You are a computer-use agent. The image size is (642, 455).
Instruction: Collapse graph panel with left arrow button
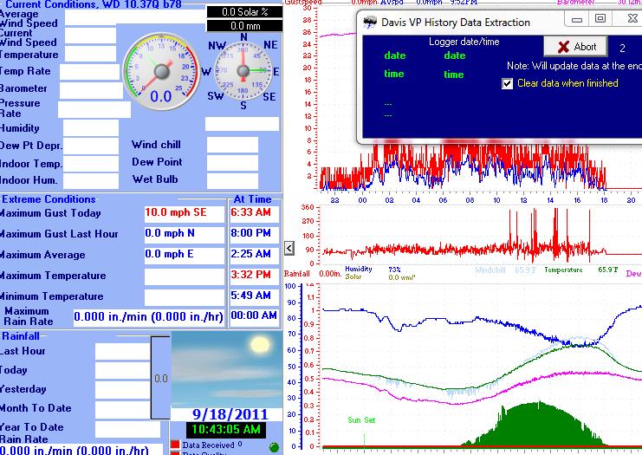289,248
